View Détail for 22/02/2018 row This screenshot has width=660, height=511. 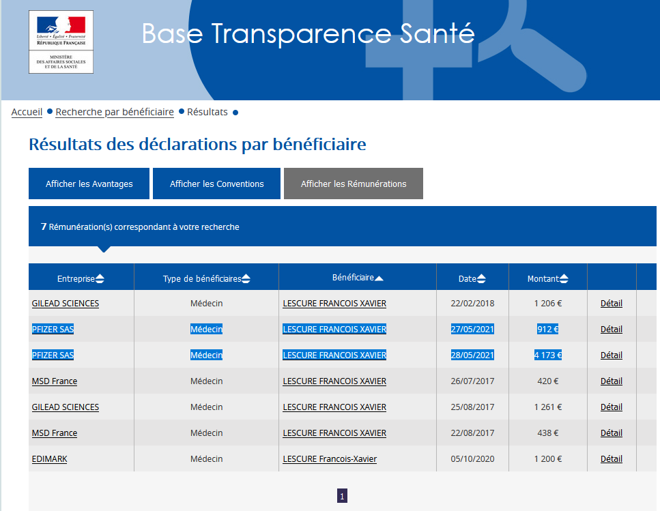click(611, 303)
